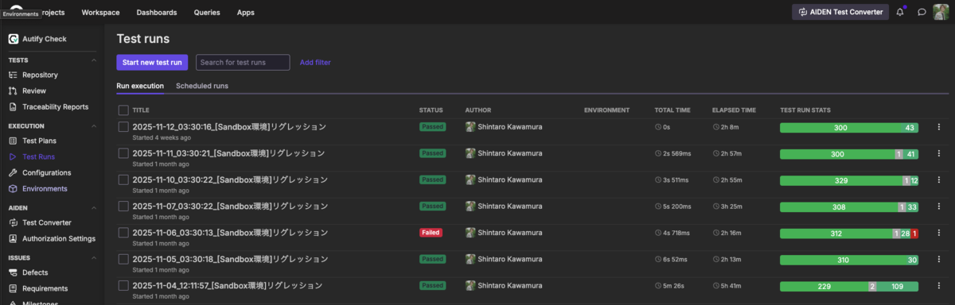
Task: Open Traceability Reports icon in sidebar
Action: (14, 106)
